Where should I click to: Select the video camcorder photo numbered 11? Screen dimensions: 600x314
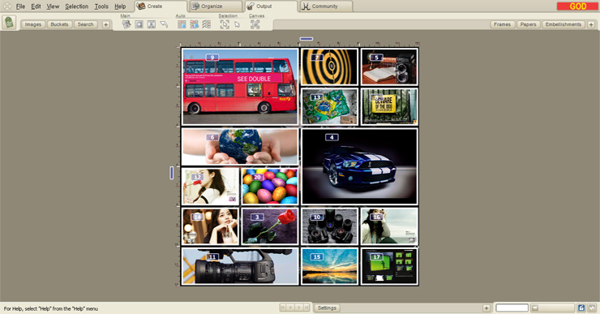(240, 266)
